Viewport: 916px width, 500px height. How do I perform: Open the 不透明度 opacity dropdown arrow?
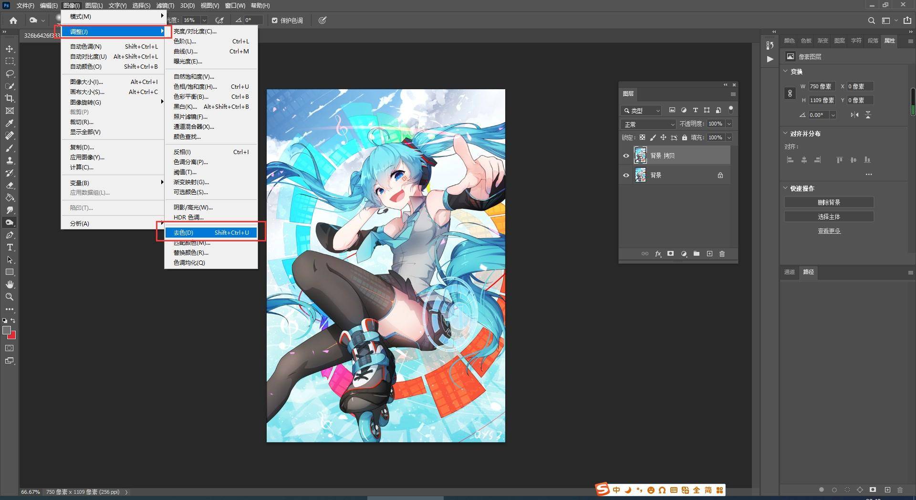[x=729, y=124]
